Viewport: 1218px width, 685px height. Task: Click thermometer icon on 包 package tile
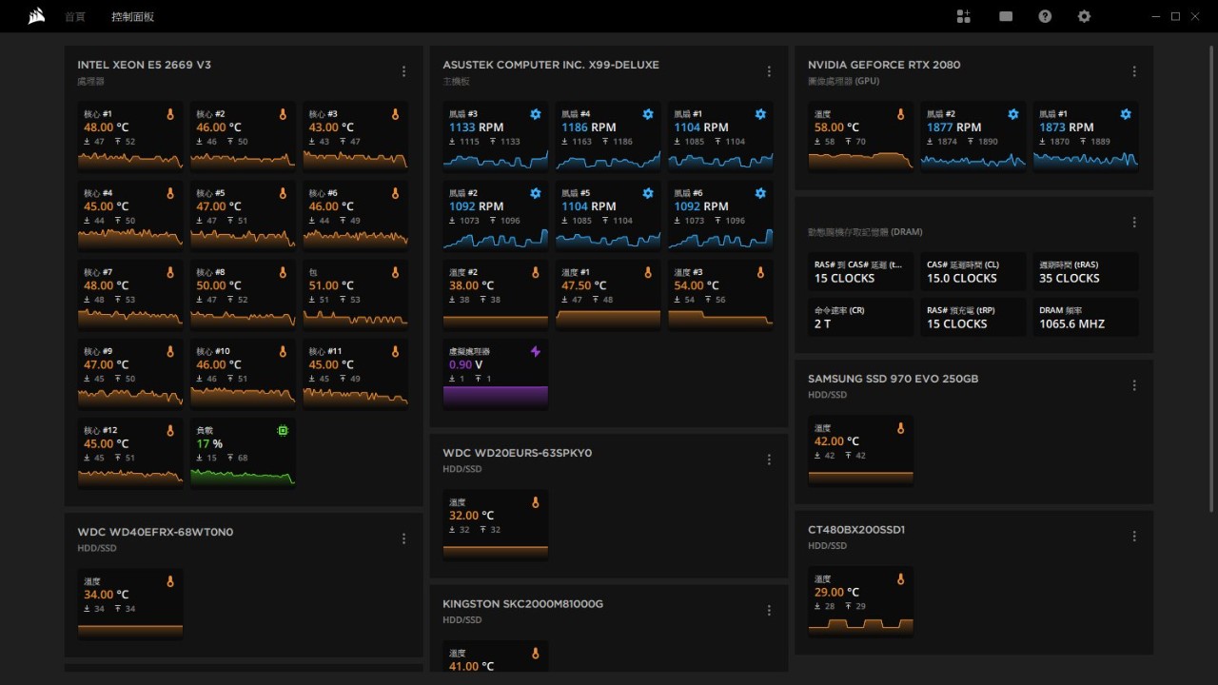tap(395, 272)
